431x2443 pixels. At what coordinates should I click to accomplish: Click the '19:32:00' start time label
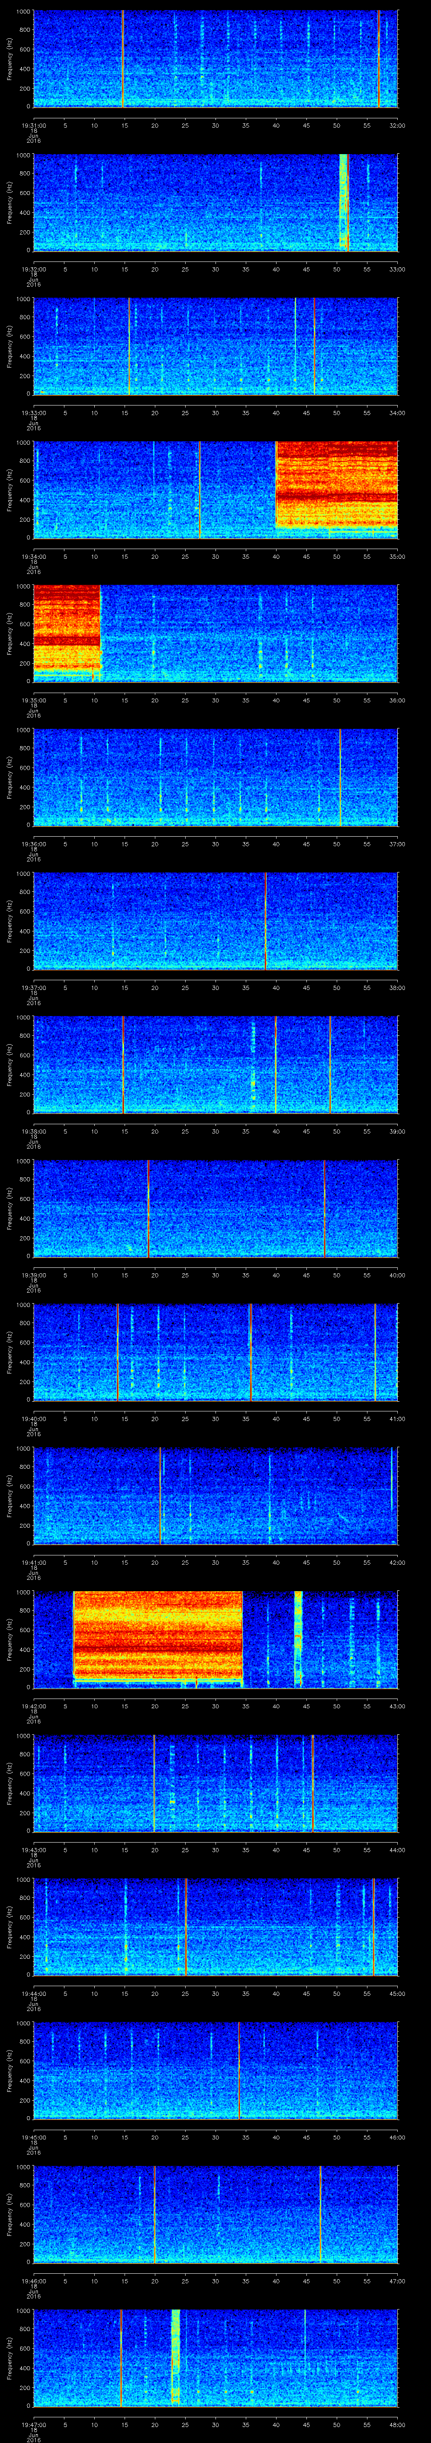coord(33,269)
